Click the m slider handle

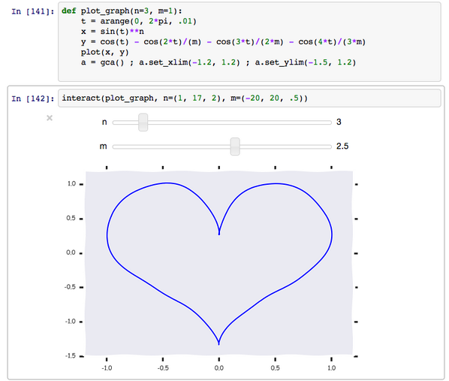(235, 147)
